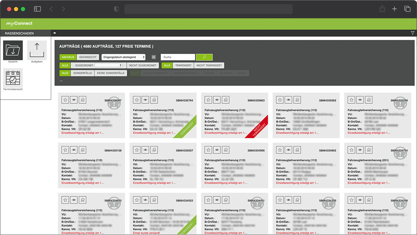Click into the Suche input field
The width and height of the screenshot is (417, 235).
pos(178,57)
